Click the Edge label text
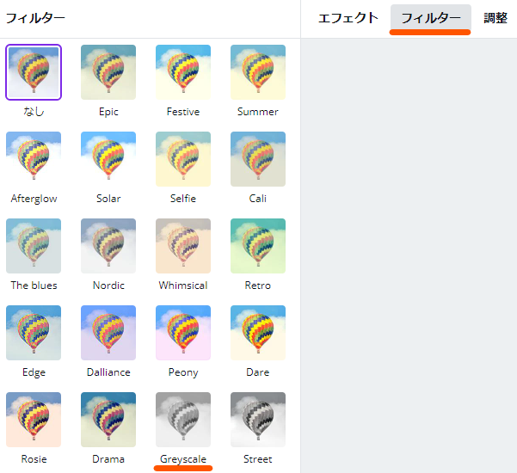This screenshot has height=473, width=517. pyautogui.click(x=34, y=372)
